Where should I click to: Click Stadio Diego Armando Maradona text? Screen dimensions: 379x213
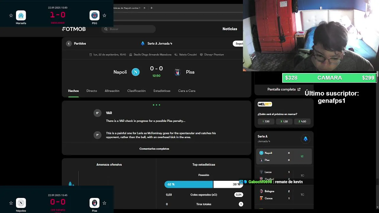152,55
